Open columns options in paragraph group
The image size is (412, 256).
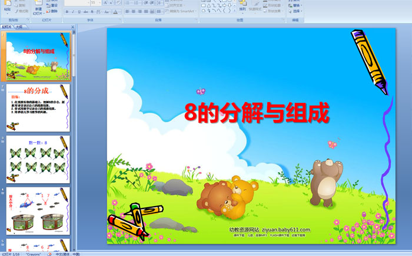160,12
